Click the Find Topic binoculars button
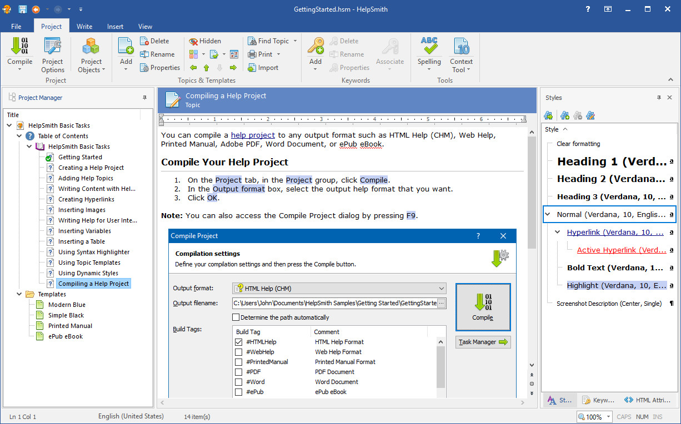This screenshot has height=424, width=681. point(268,41)
